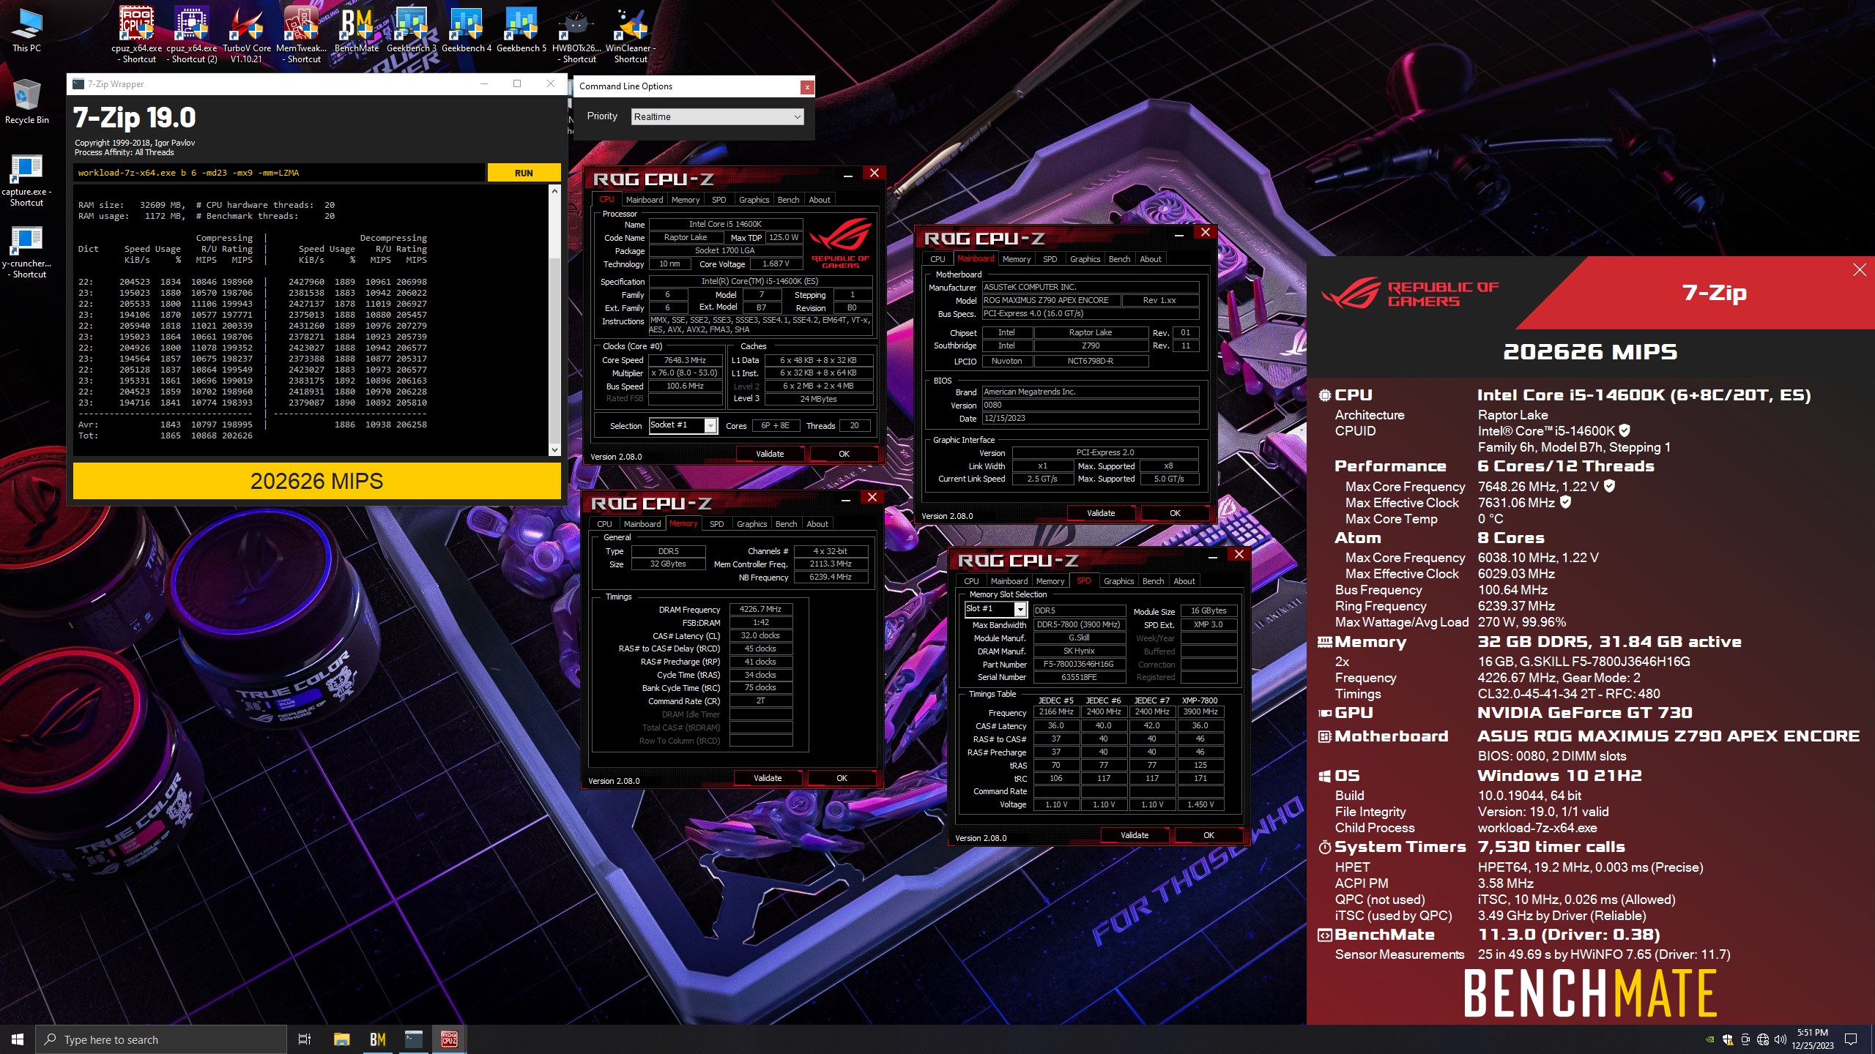
Task: Click OK in the Memory timings window
Action: [x=842, y=778]
